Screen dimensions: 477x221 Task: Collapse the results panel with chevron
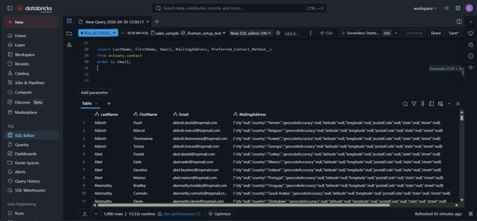[x=449, y=104]
